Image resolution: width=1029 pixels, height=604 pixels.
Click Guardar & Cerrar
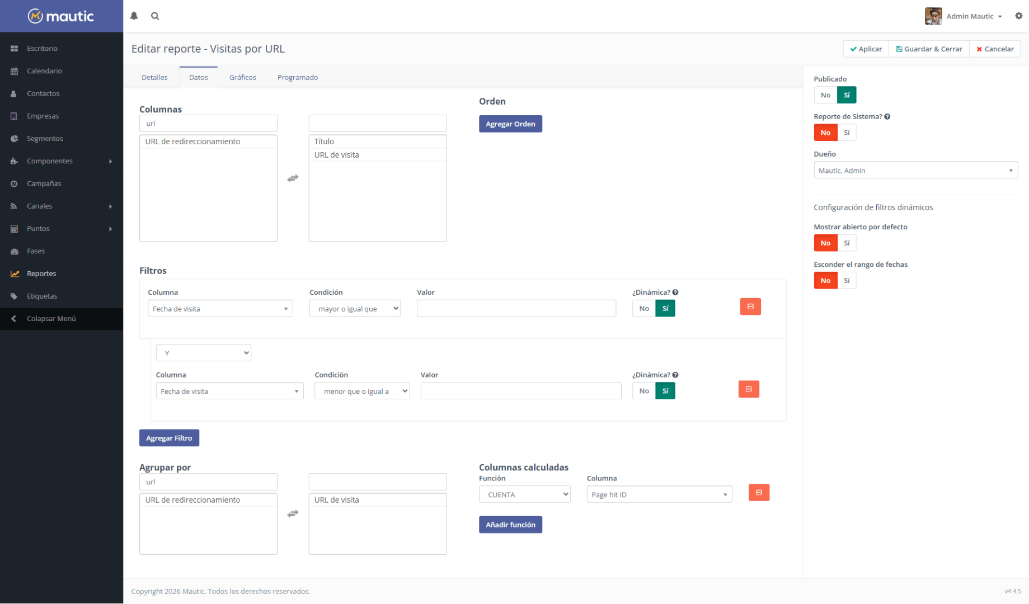point(929,49)
